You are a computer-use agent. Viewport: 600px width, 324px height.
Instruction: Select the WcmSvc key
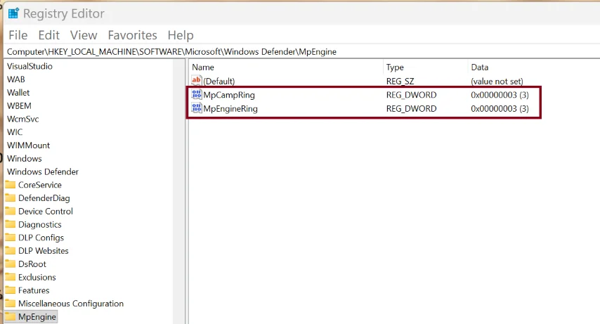(23, 119)
